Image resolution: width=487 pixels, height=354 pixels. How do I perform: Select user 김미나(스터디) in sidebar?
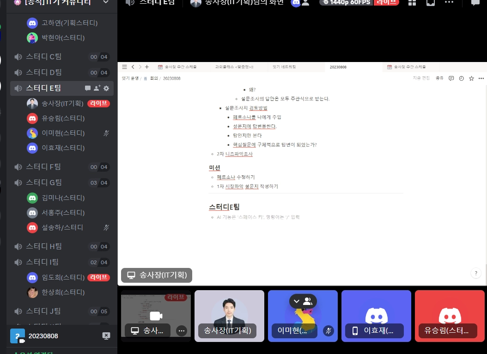(68, 198)
